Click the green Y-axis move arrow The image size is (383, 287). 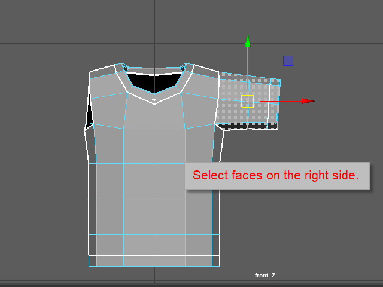(247, 42)
